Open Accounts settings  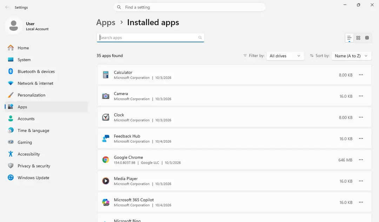[46, 119]
